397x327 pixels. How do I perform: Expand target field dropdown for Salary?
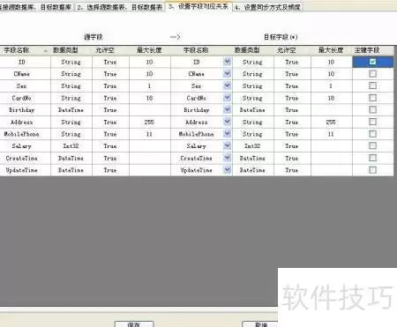[x=227, y=146]
